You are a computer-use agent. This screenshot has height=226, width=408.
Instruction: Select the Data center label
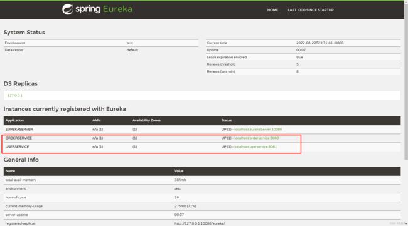[14, 50]
